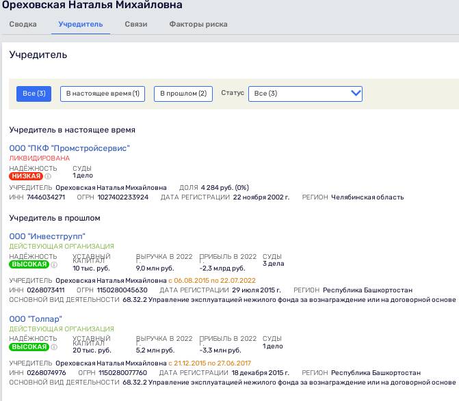Click ОГРН 1150280045630
459x401 pixels.
(x=122, y=290)
